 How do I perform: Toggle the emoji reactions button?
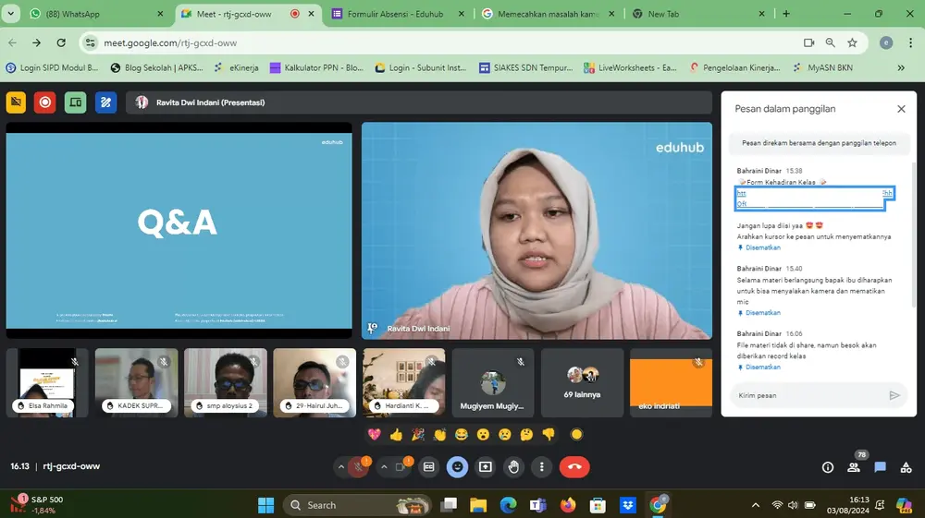click(457, 467)
